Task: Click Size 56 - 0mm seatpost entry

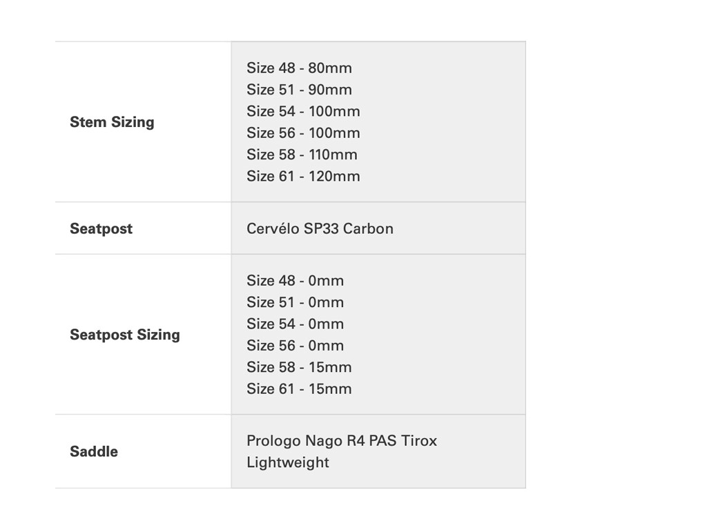Action: 295,345
